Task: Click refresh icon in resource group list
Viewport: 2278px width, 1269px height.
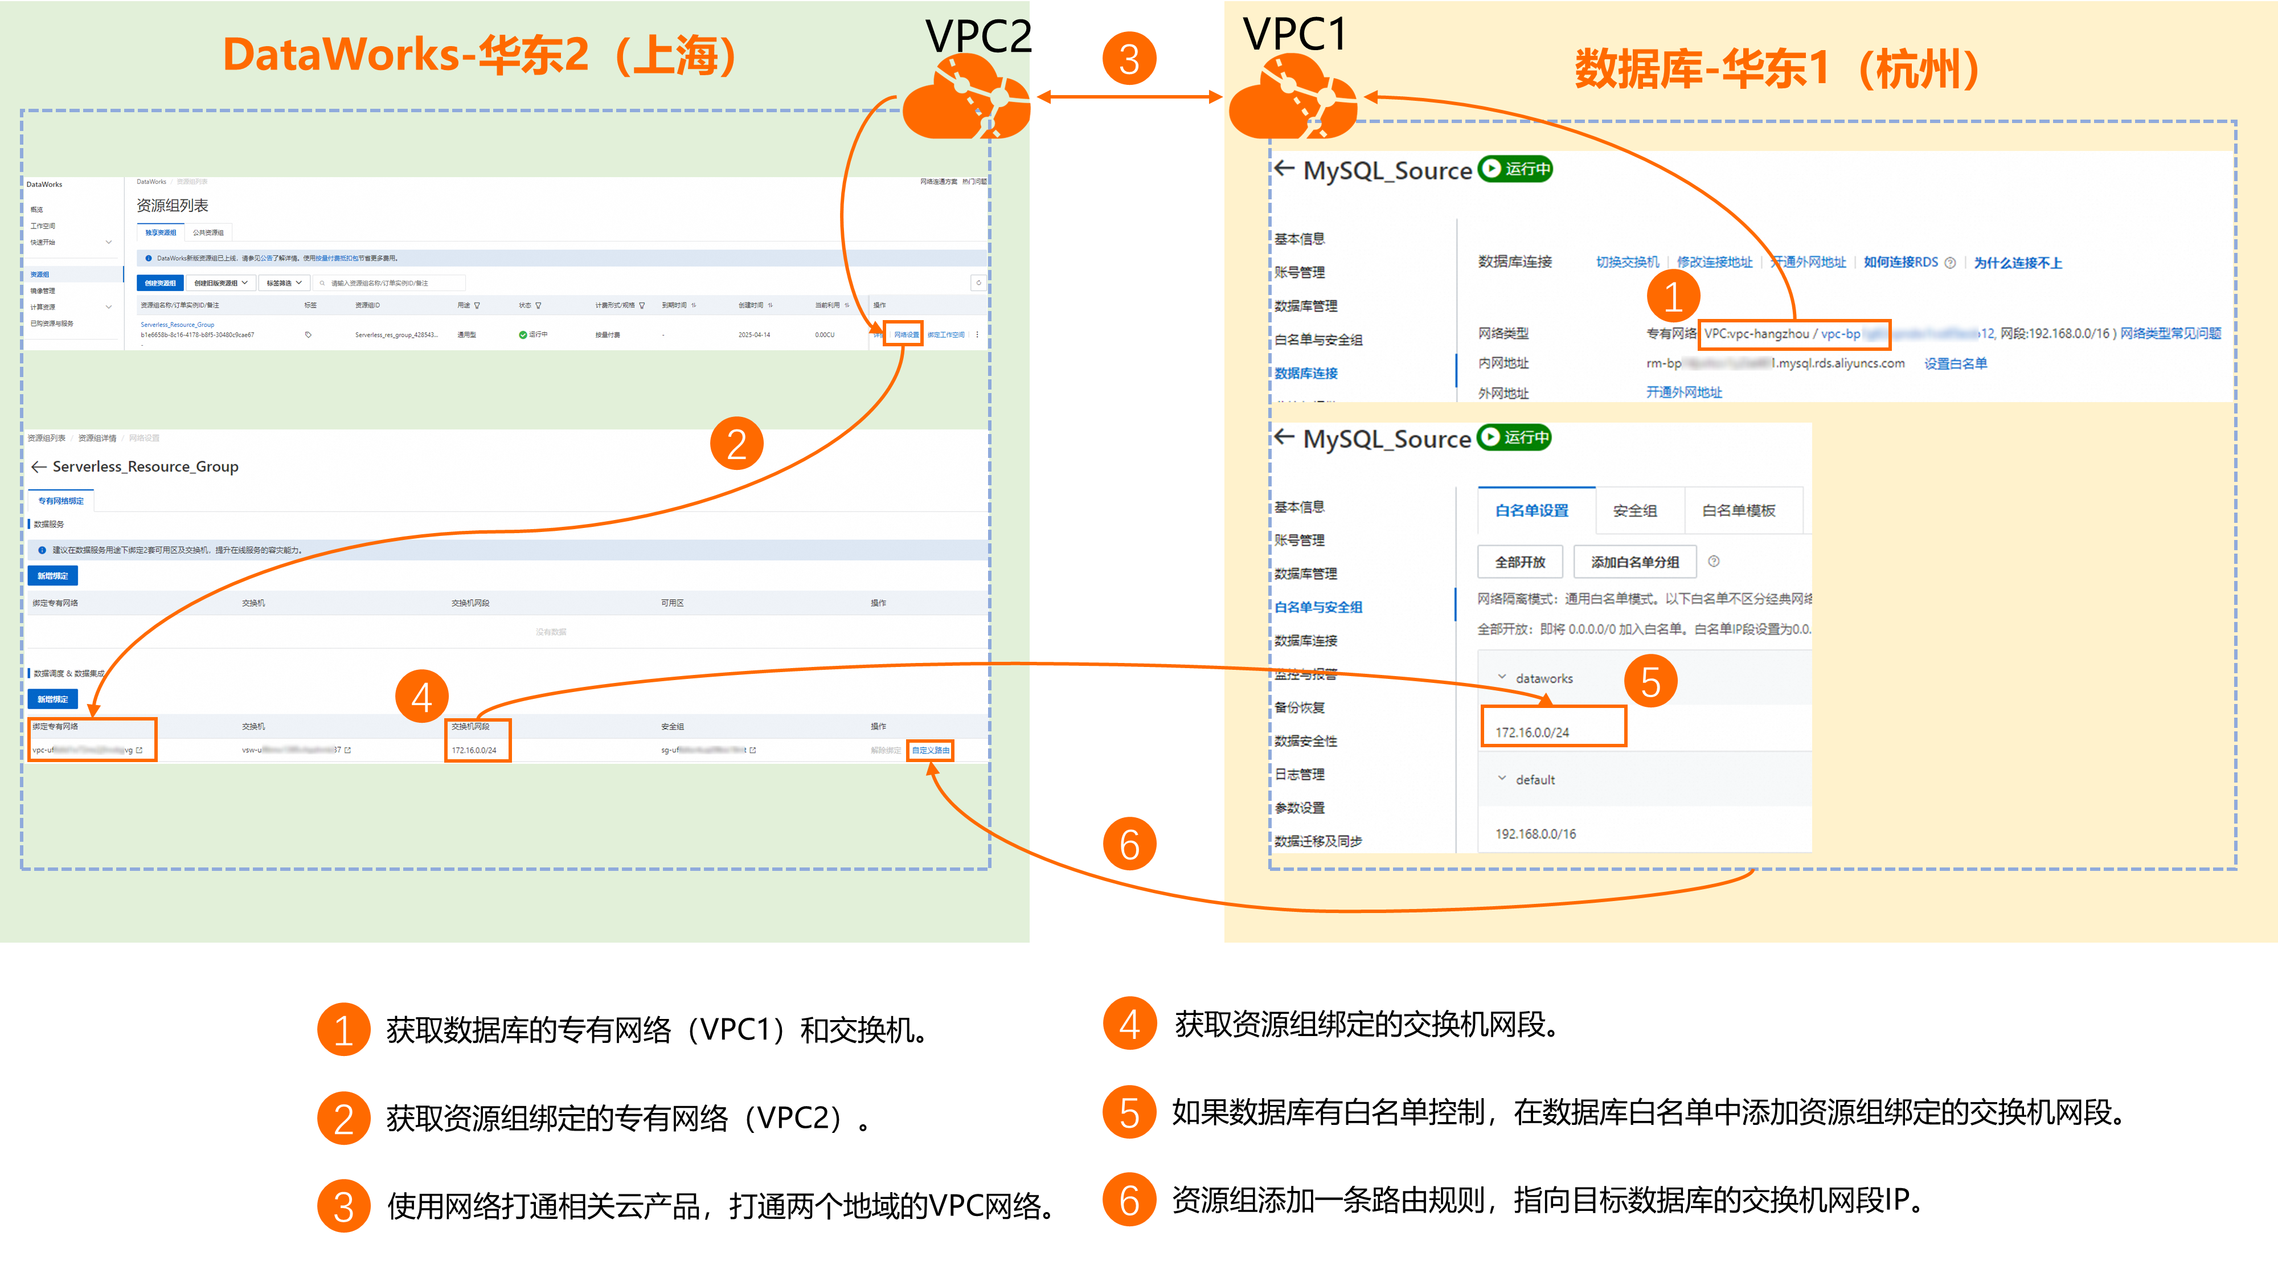Action: (978, 283)
